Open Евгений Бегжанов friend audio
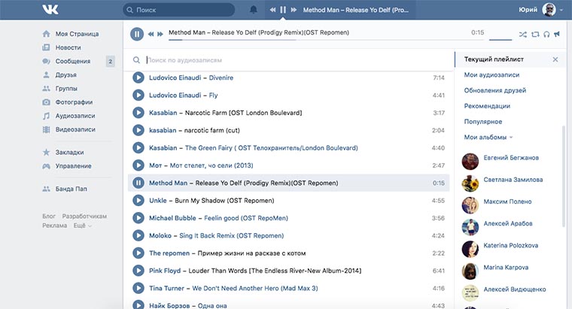 [x=511, y=158]
